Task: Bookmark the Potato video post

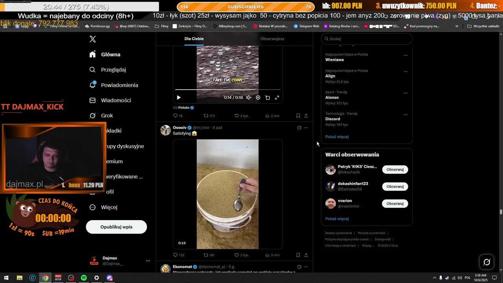Action: [x=298, y=116]
